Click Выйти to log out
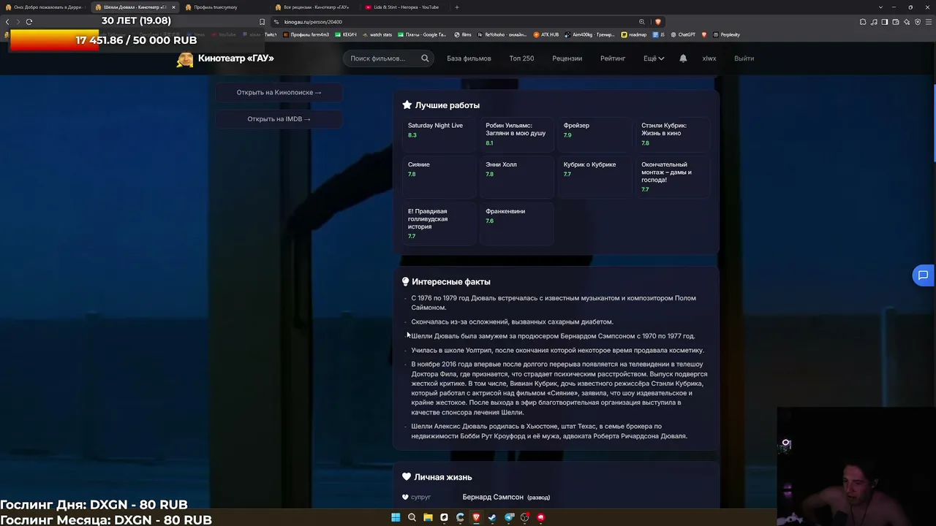936x526 pixels. tap(744, 58)
